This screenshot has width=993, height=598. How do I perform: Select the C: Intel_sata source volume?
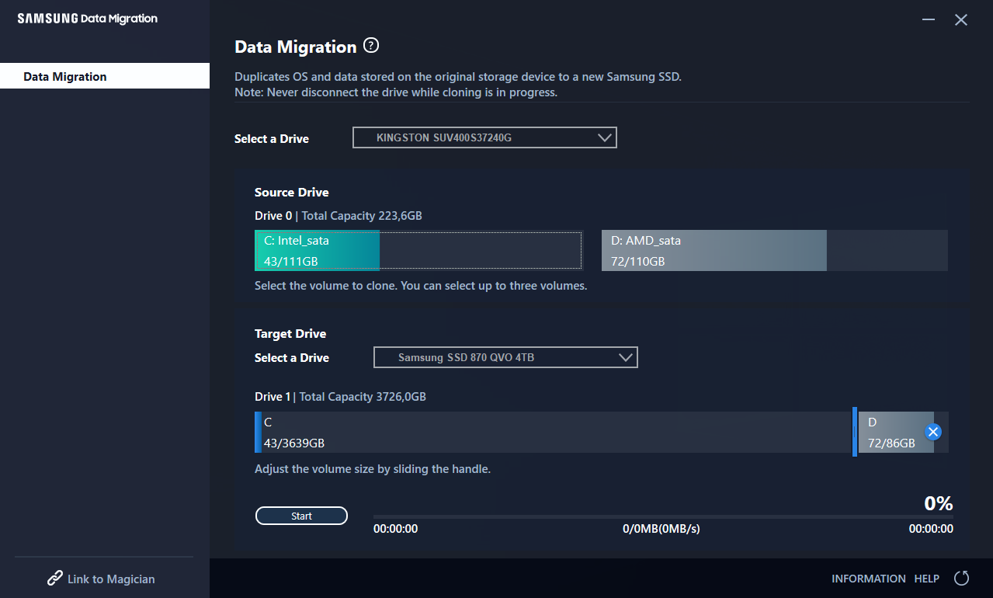tap(418, 251)
